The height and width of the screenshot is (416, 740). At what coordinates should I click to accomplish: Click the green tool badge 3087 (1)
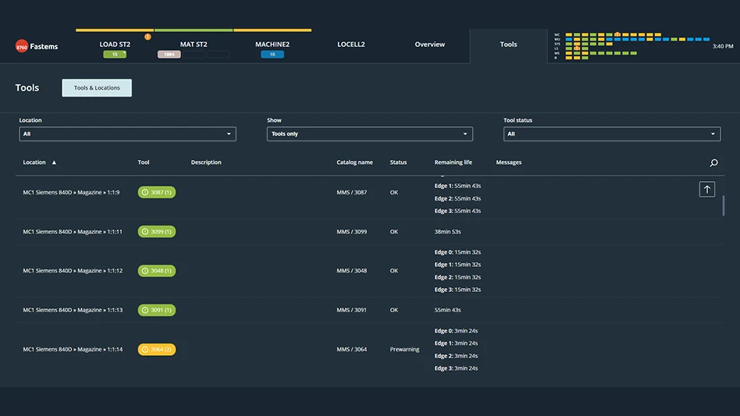tap(157, 192)
